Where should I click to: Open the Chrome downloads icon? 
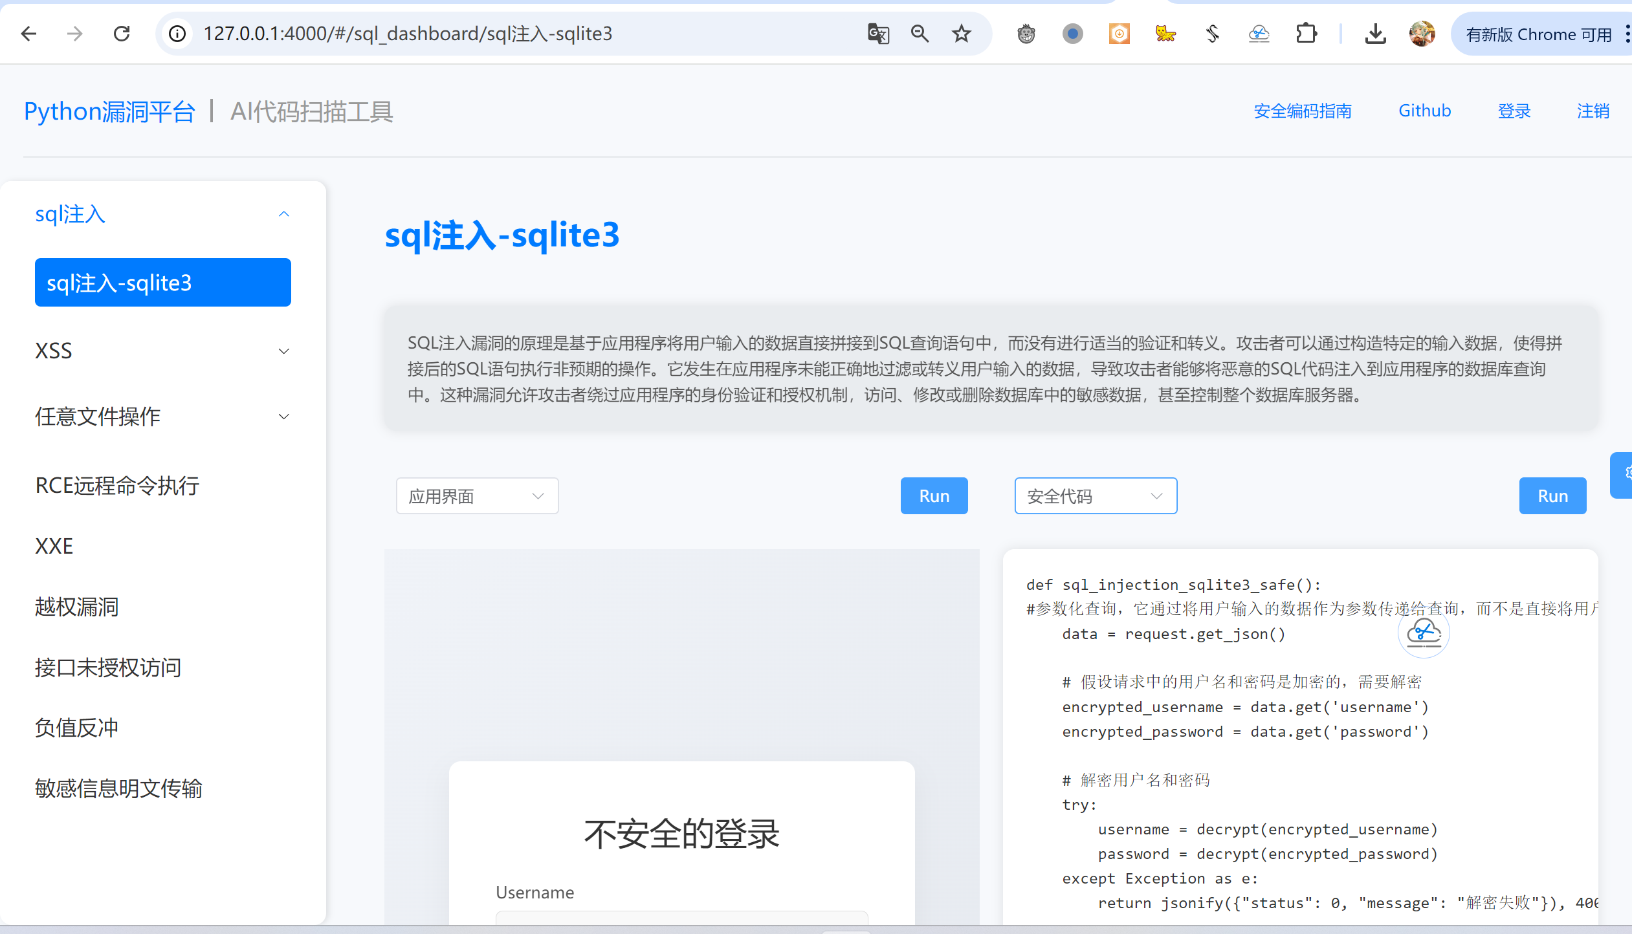(1375, 34)
